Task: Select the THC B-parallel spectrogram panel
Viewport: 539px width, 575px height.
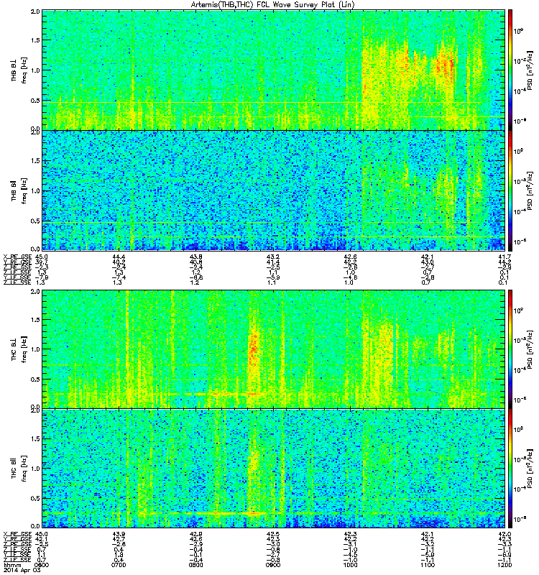Action: click(x=274, y=469)
